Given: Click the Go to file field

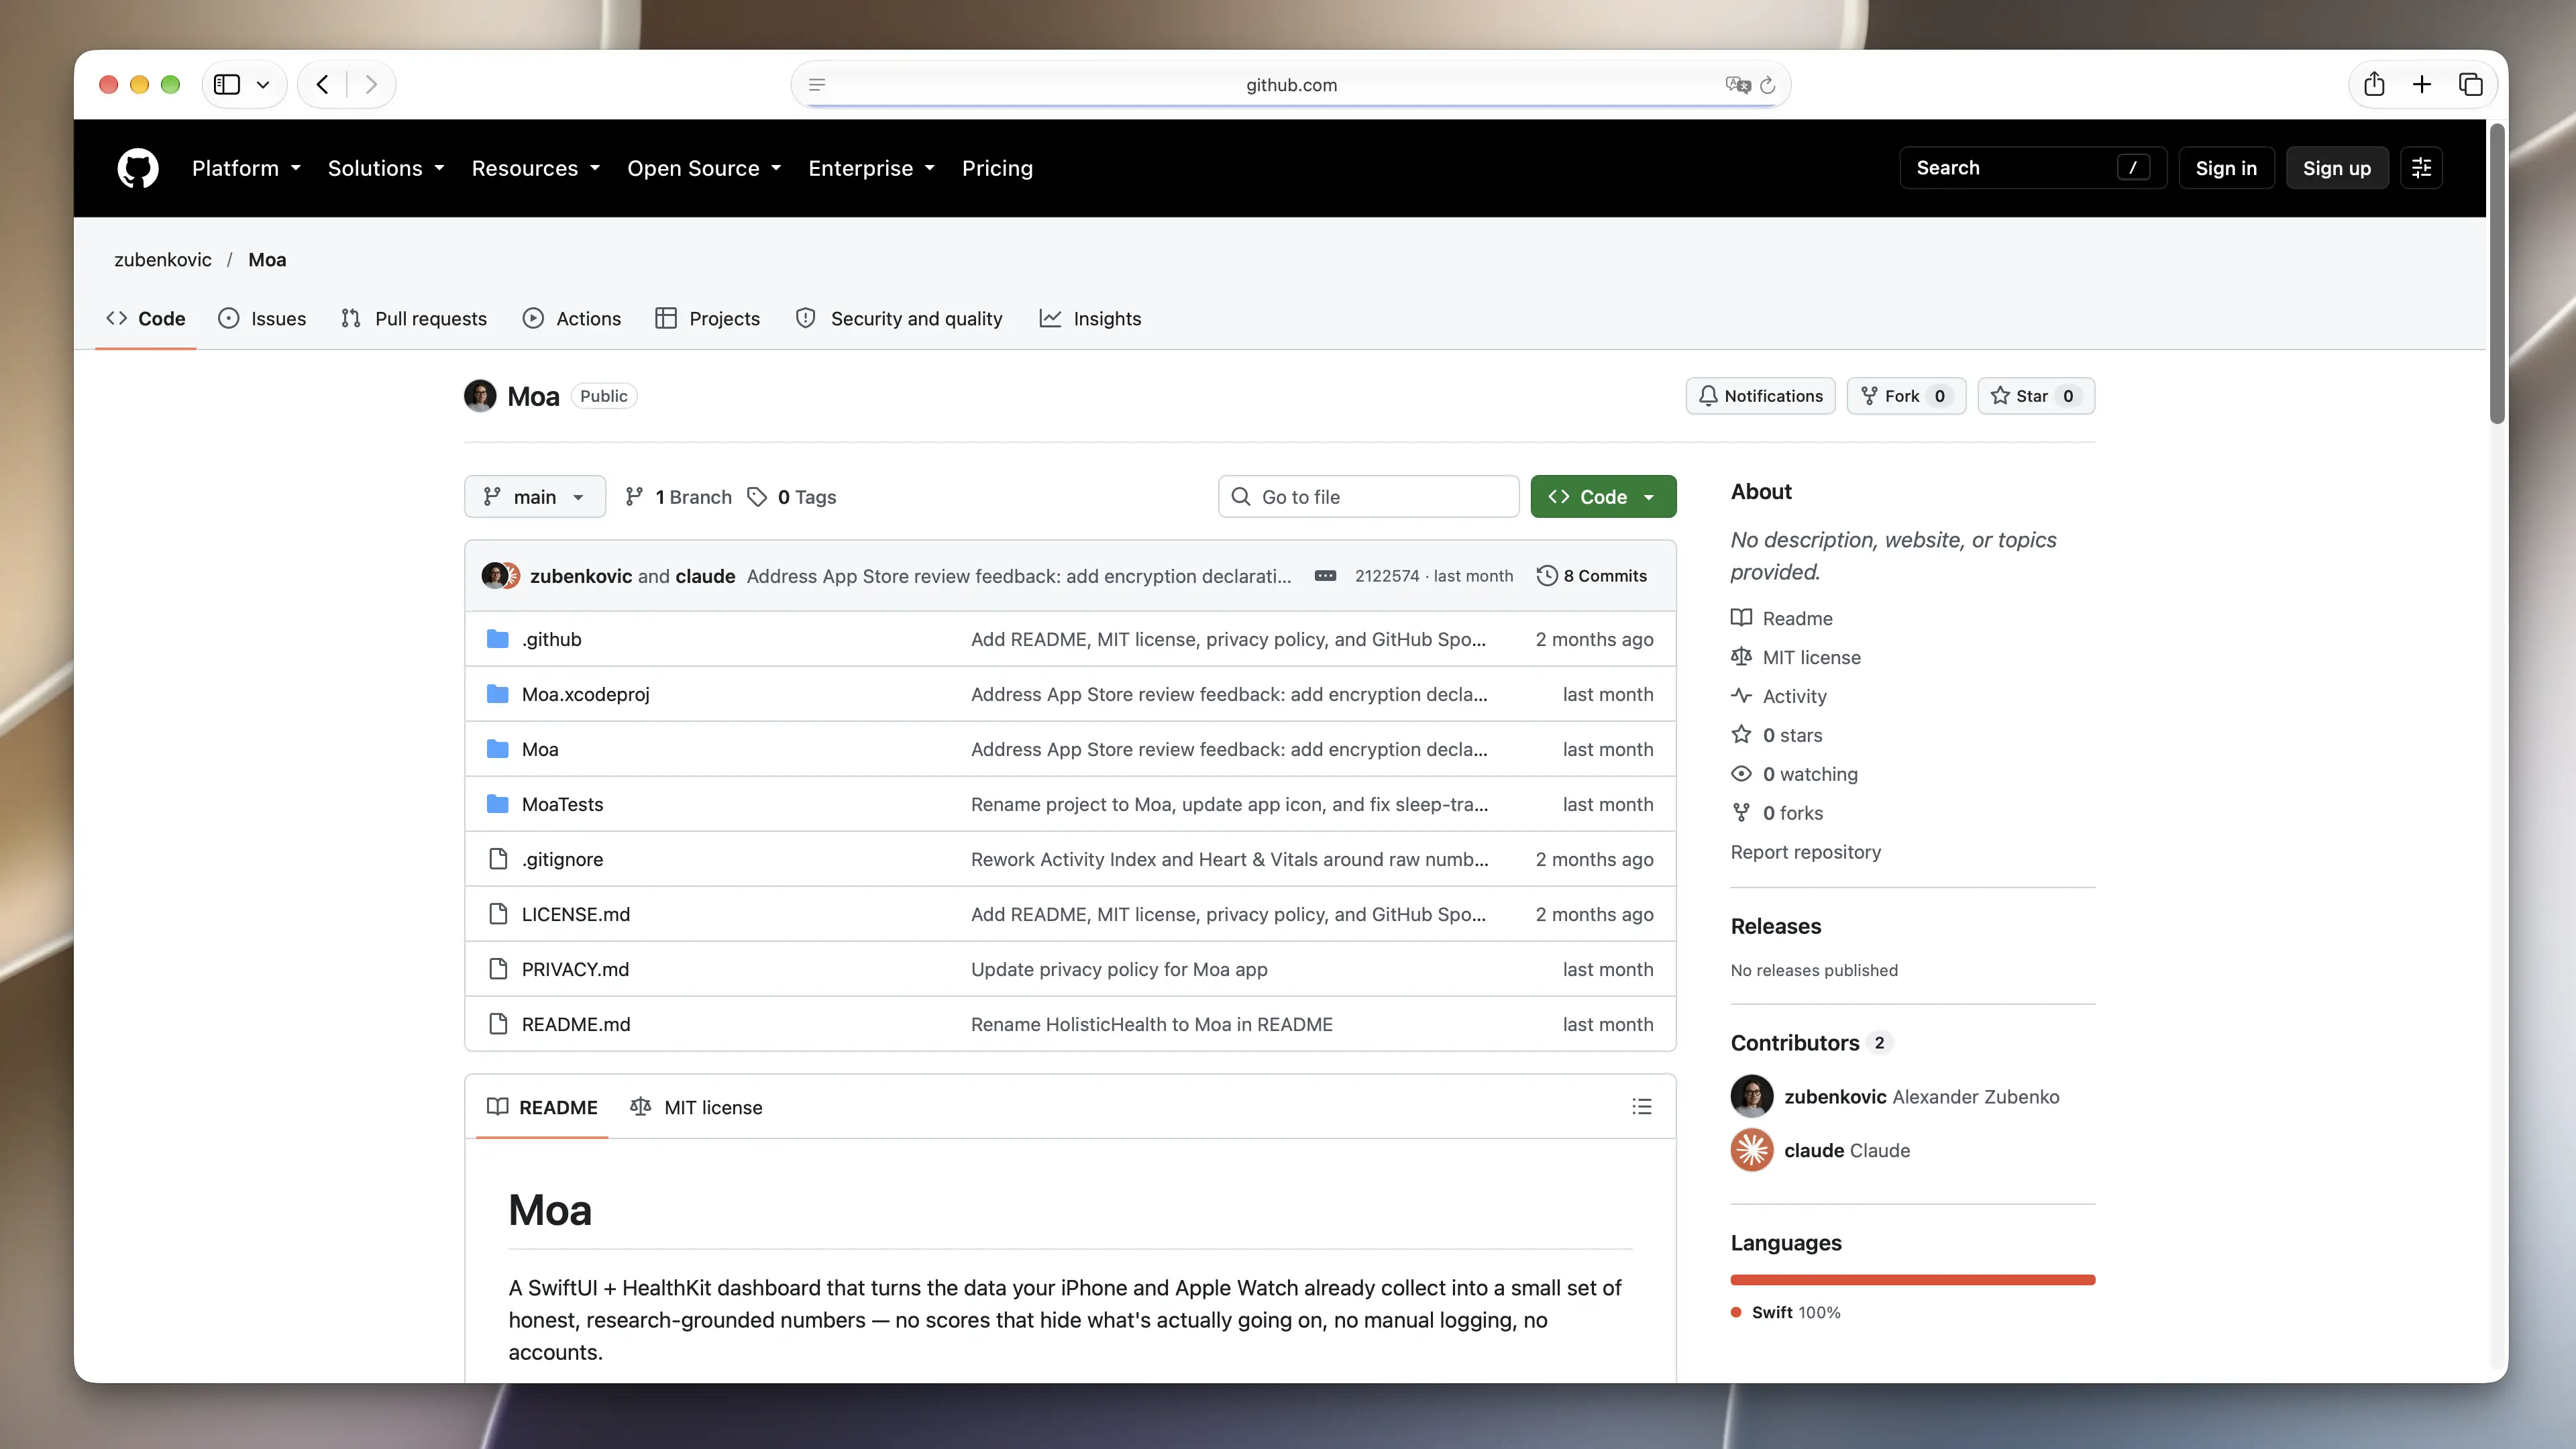Looking at the screenshot, I should point(1368,497).
